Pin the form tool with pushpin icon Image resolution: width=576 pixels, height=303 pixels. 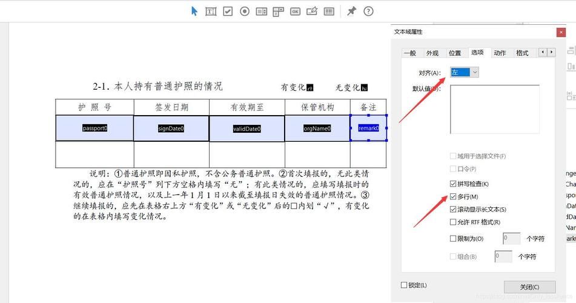click(x=351, y=12)
